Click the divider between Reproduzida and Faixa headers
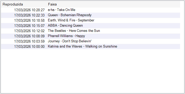This screenshot has width=185, height=94. click(47, 4)
